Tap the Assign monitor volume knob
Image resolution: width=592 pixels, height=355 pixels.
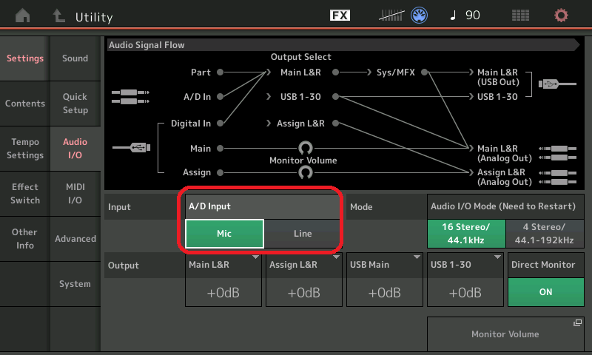304,172
